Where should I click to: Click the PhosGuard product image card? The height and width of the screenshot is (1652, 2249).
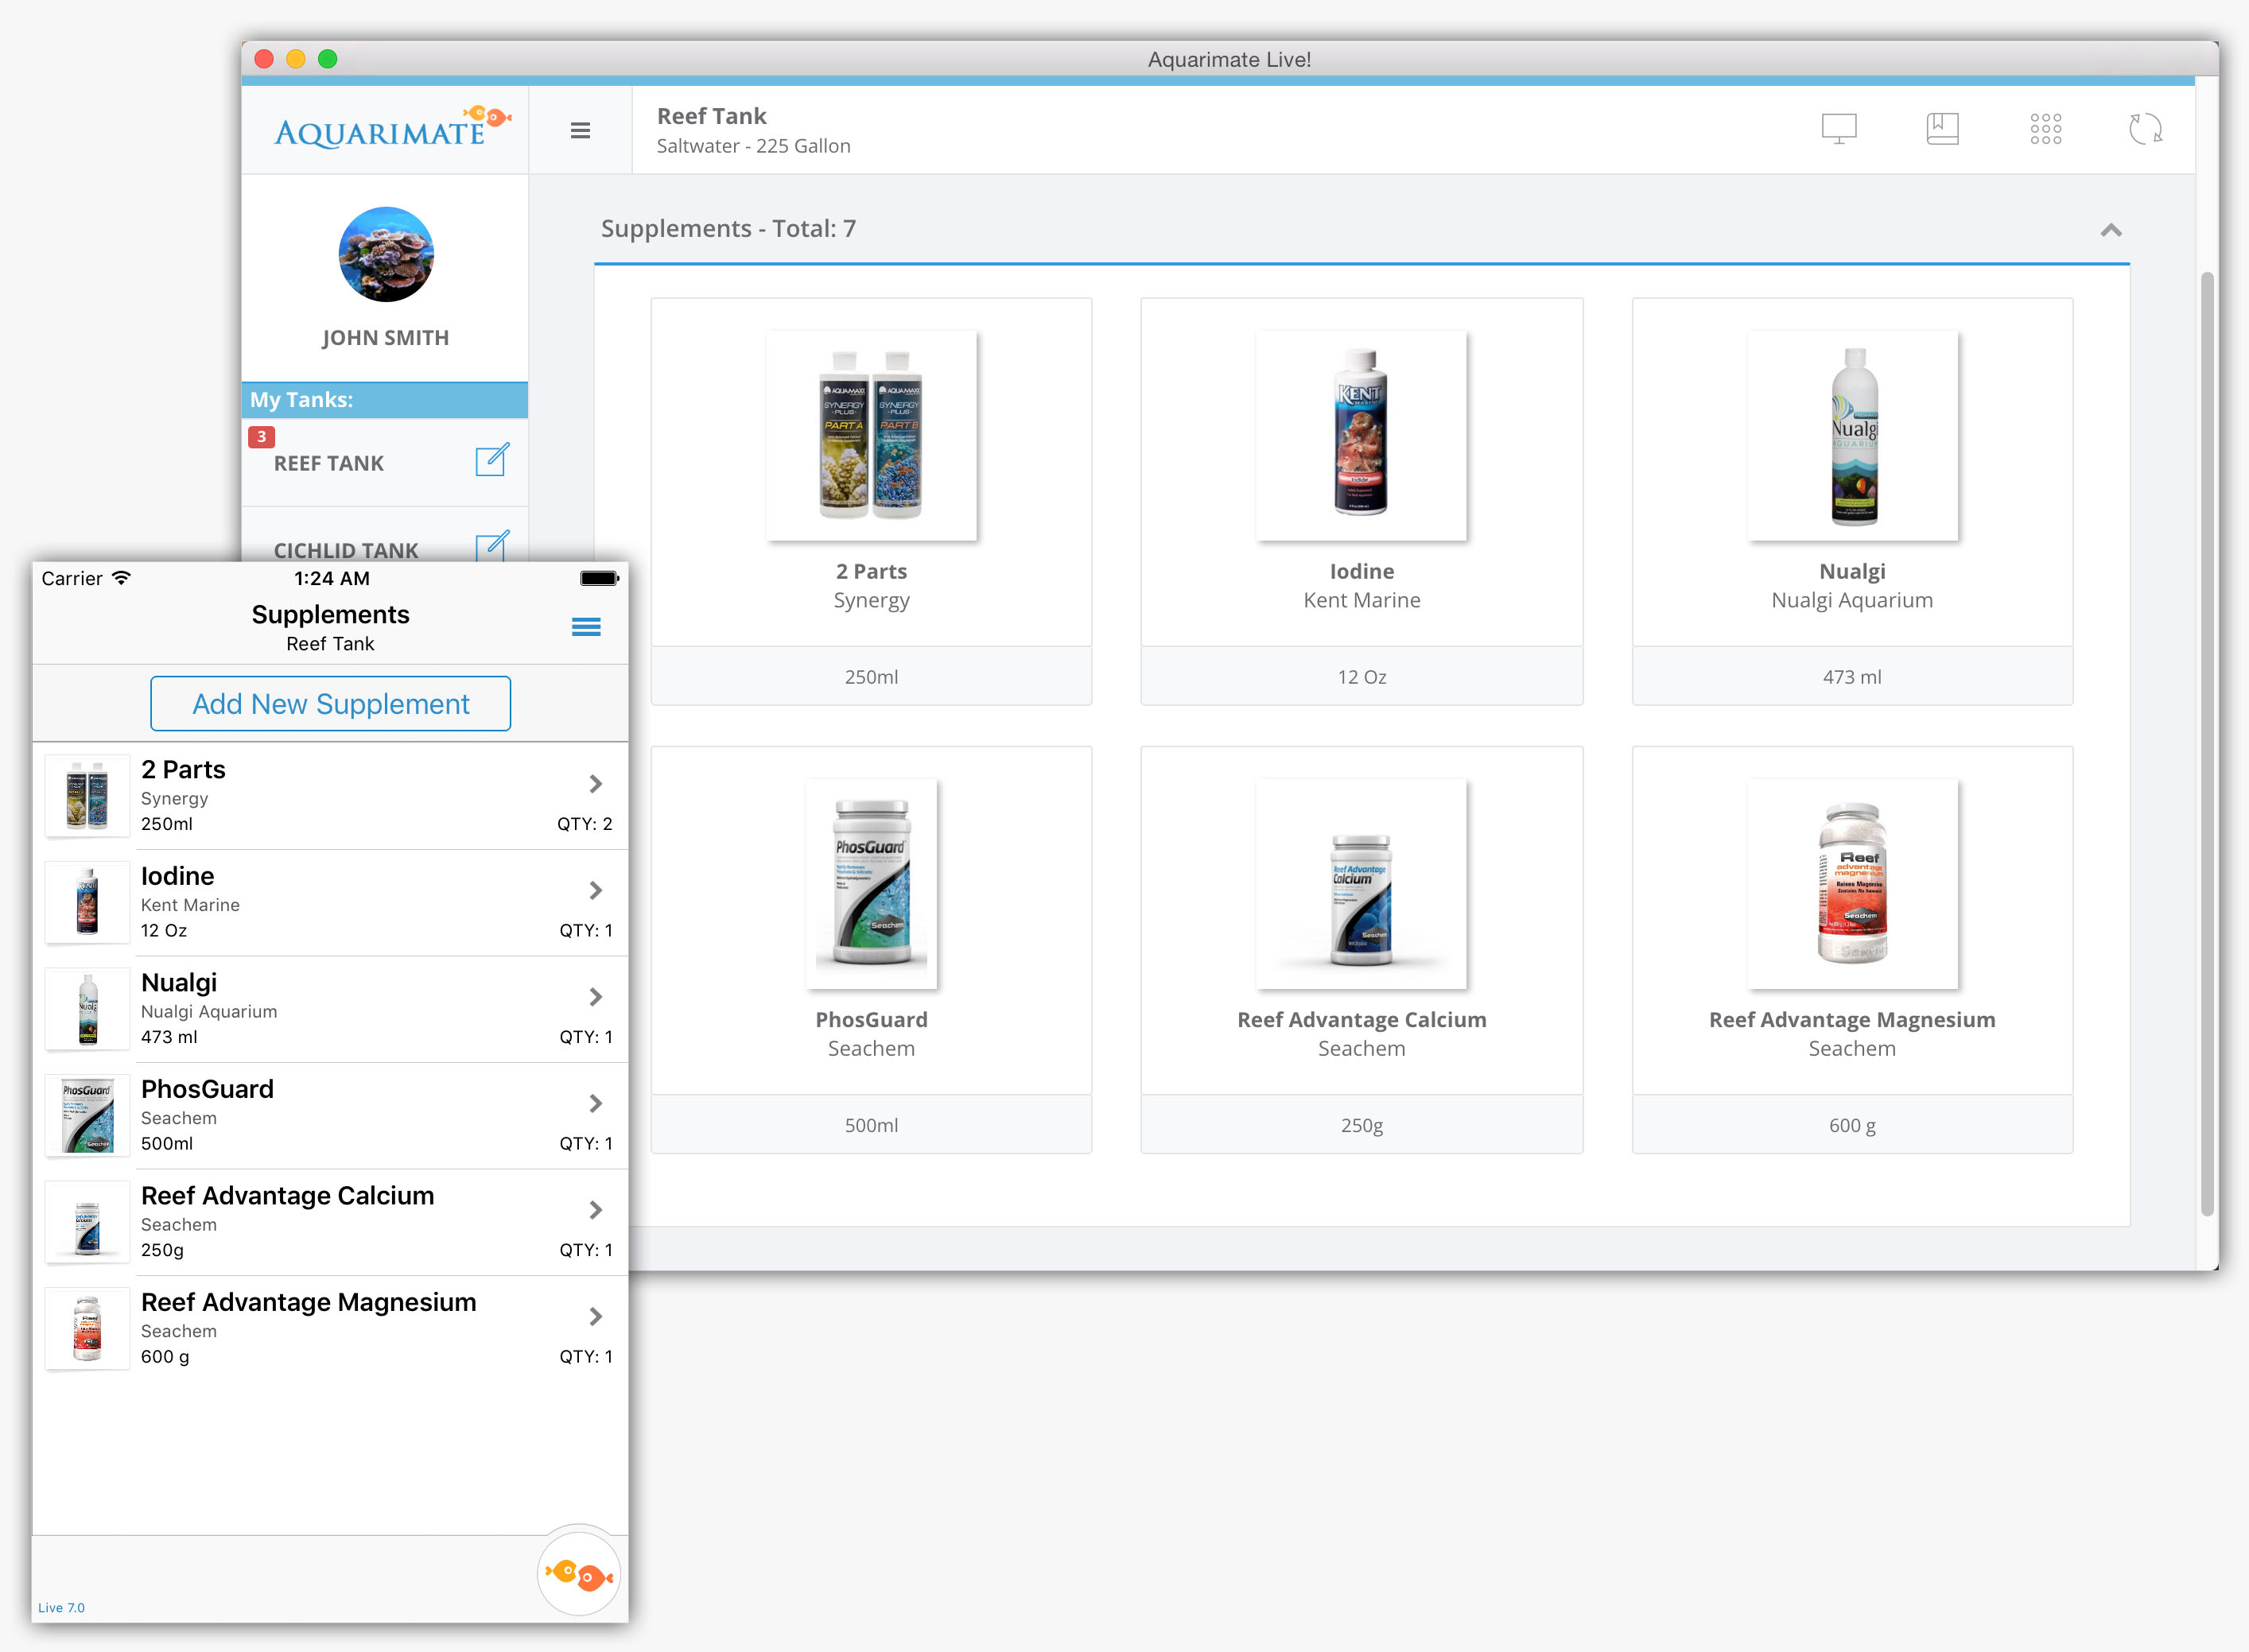click(872, 884)
